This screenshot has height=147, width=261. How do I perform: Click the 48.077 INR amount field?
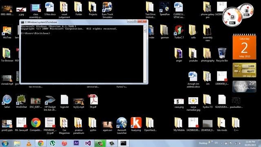pos(248,71)
